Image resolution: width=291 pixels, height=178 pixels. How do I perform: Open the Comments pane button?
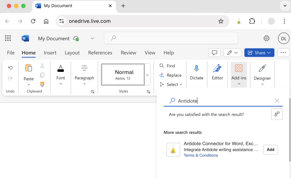(x=214, y=53)
